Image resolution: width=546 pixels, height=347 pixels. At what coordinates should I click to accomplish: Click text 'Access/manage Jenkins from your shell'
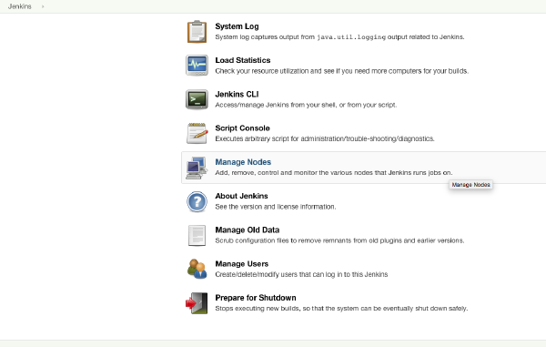pos(276,105)
